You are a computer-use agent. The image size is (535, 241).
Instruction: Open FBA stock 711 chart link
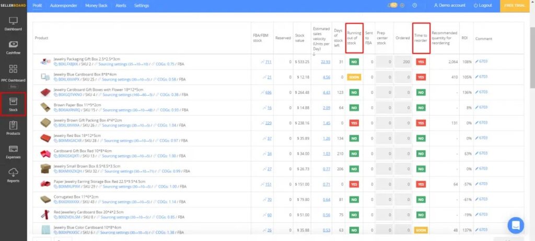click(x=266, y=61)
